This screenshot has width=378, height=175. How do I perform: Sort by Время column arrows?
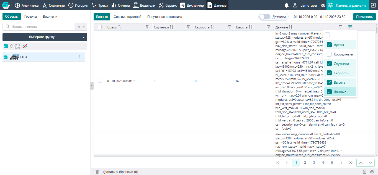pos(120,27)
